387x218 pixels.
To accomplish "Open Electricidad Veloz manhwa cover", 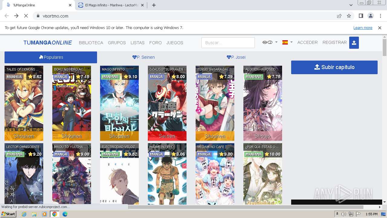I will [119, 174].
